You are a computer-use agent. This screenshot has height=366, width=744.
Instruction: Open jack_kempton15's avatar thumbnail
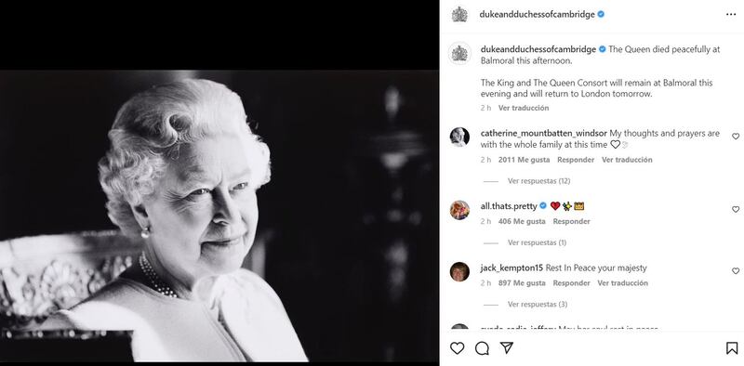[x=459, y=271]
